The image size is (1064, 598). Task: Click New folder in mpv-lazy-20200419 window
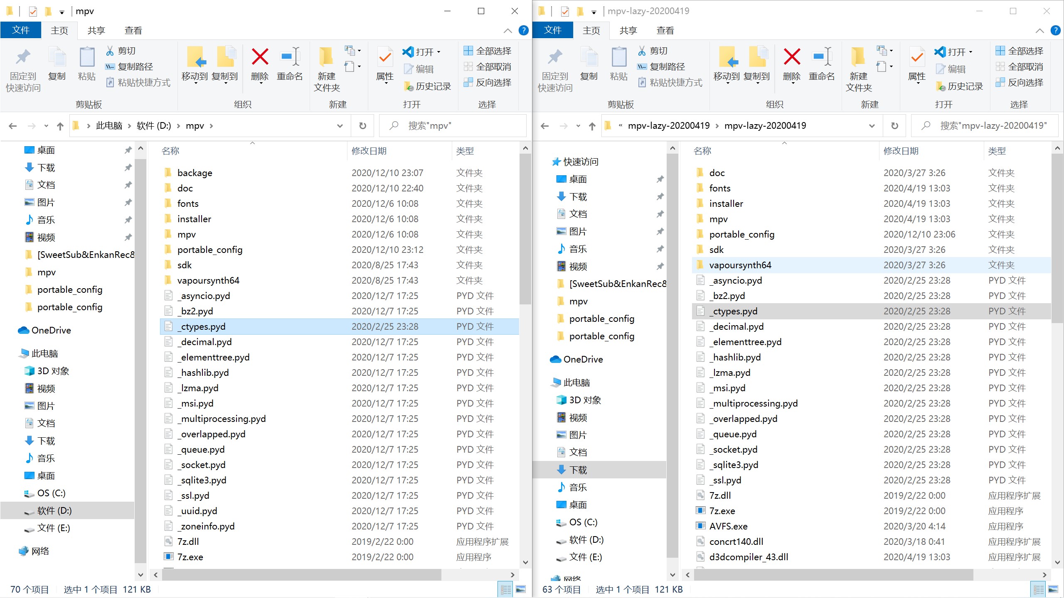pyautogui.click(x=859, y=69)
